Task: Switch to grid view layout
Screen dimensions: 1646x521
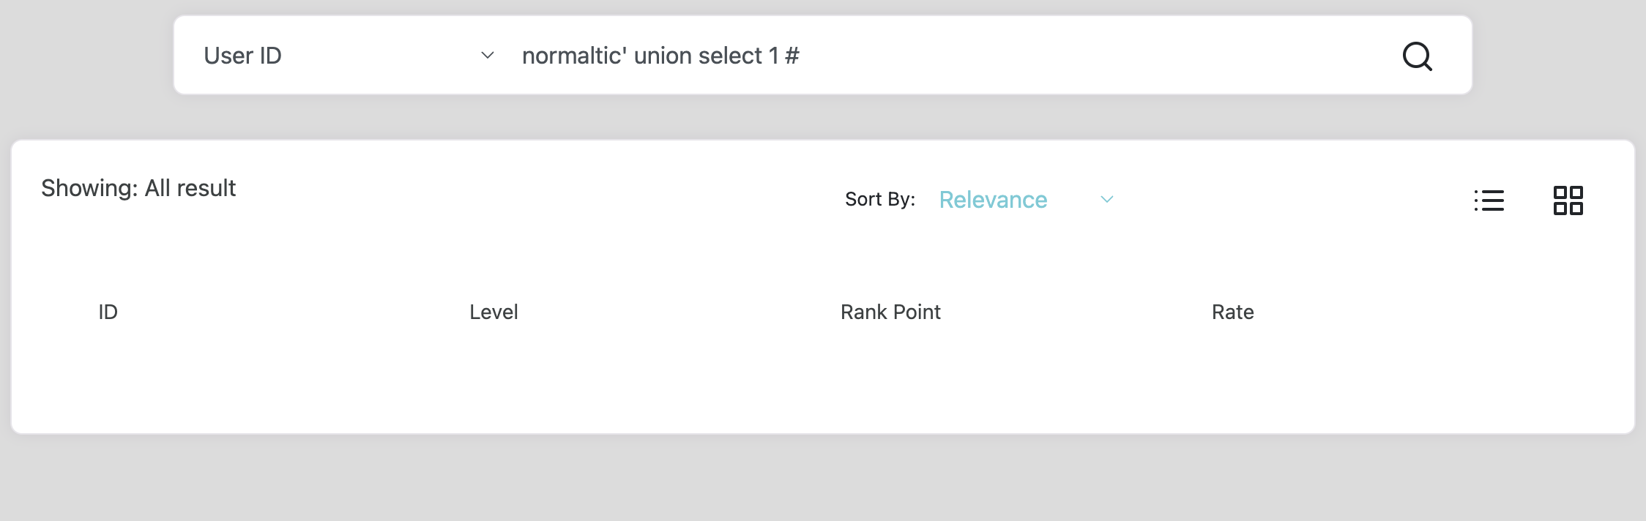Action: pyautogui.click(x=1568, y=200)
